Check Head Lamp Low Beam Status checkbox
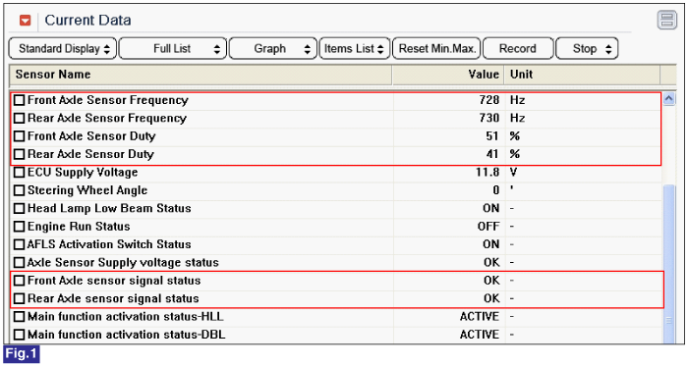688x366 pixels. coord(19,208)
